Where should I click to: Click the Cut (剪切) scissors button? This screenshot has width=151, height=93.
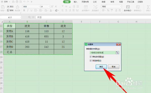point(10,7)
